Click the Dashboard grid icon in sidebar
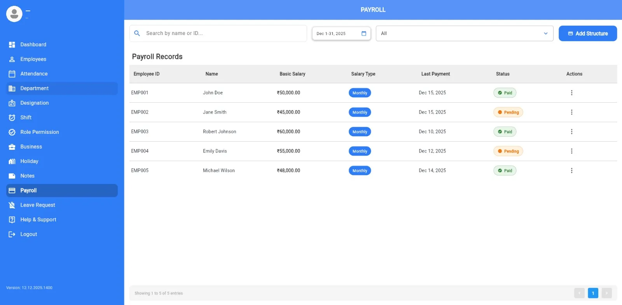The width and height of the screenshot is (622, 305). [x=12, y=45]
